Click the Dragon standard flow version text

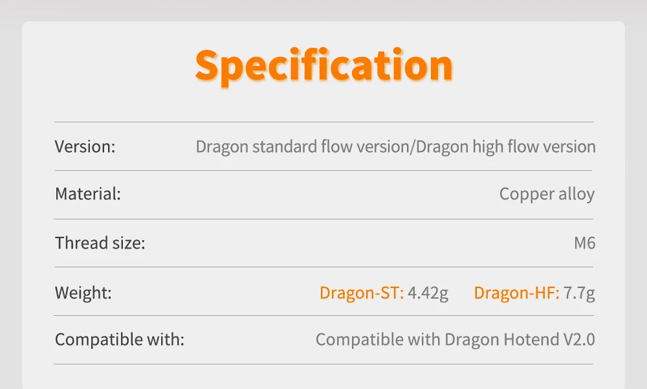[x=302, y=146]
